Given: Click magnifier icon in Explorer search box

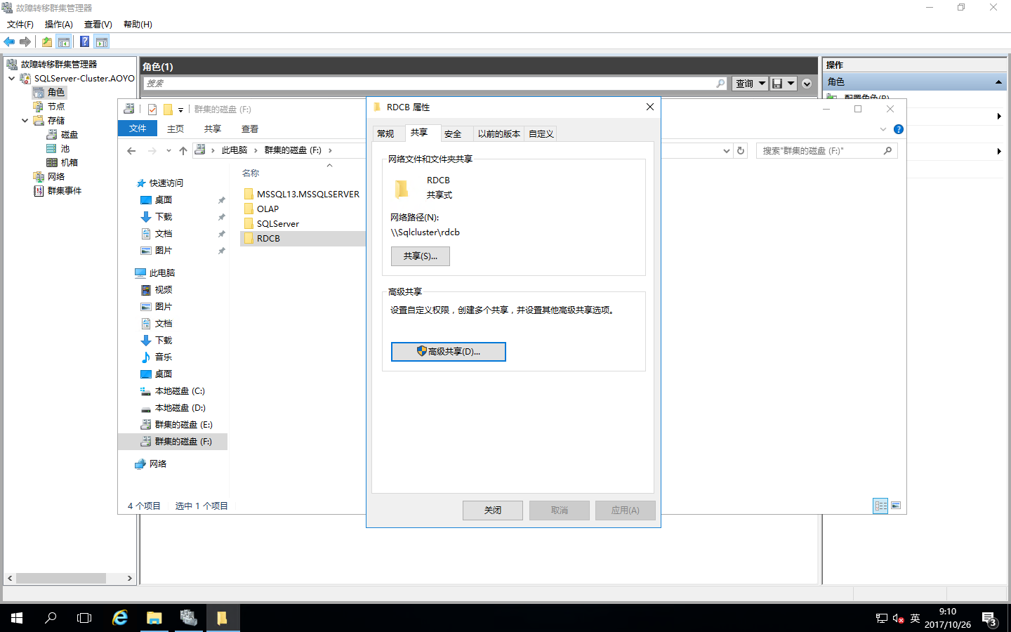Looking at the screenshot, I should tap(887, 150).
